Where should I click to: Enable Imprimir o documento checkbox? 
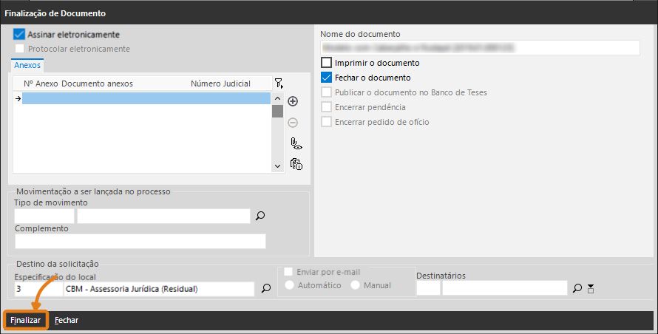coord(327,63)
